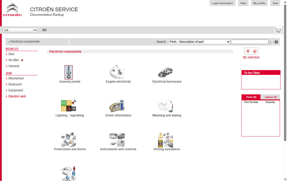The width and height of the screenshot is (287, 181).
Task: Open the Washing and wiping icon
Action: [x=165, y=106]
